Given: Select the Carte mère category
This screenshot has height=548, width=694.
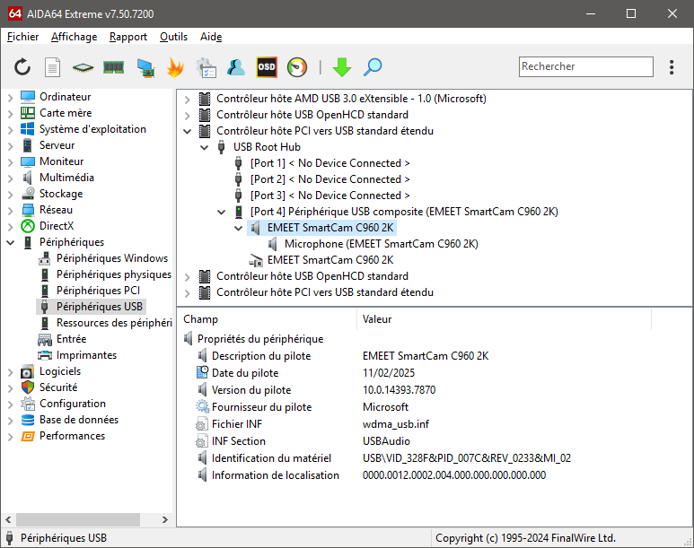Looking at the screenshot, I should (66, 113).
